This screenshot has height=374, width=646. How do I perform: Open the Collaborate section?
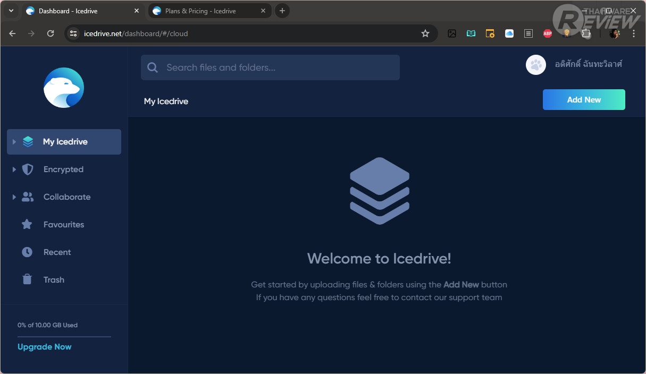point(64,197)
